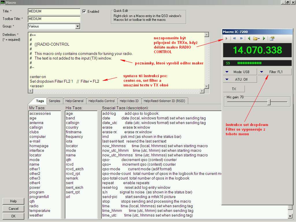Click the gray play arrow in radio toolbar
Viewport: 296px width, 222px height.
226,38
